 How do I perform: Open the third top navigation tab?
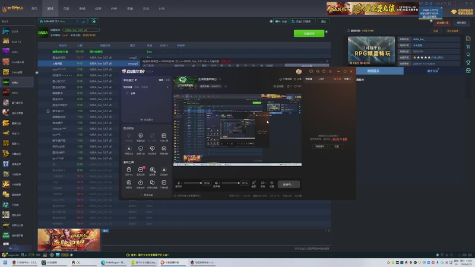(66, 8)
